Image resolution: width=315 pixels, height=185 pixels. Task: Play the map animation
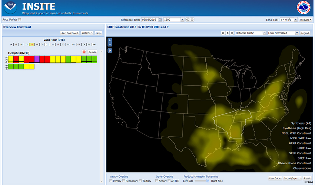(228, 33)
